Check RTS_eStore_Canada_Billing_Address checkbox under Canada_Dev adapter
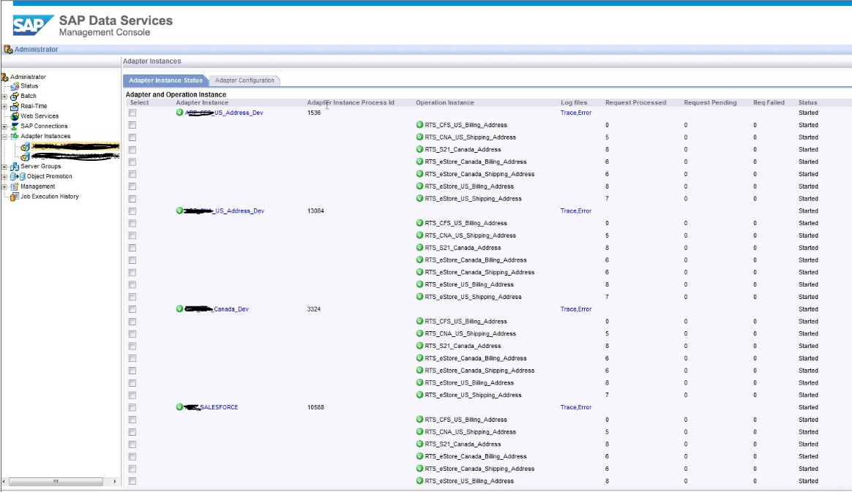 132,358
